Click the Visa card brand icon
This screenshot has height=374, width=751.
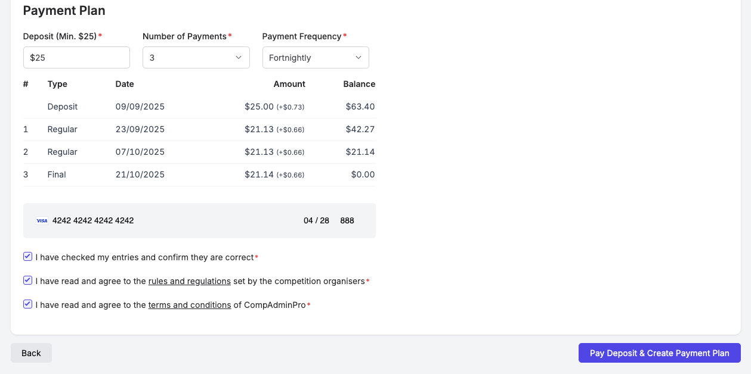click(x=42, y=220)
